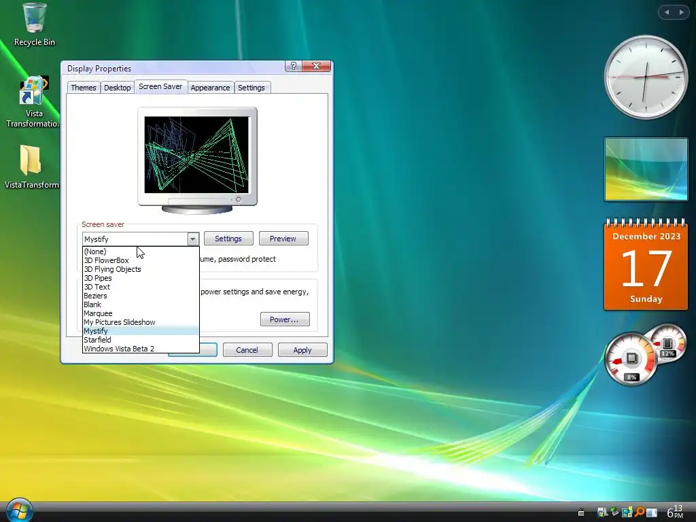Image resolution: width=696 pixels, height=522 pixels.
Task: Select the Vista Transformation shortcut icon
Action: pyautogui.click(x=33, y=102)
